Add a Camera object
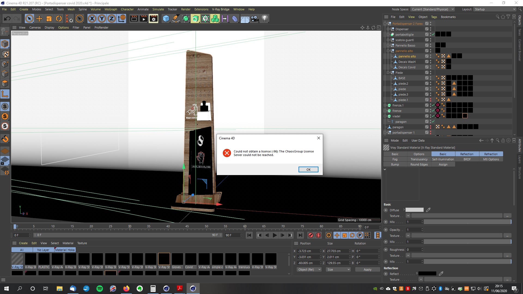The height and width of the screenshot is (294, 523). pos(255,19)
